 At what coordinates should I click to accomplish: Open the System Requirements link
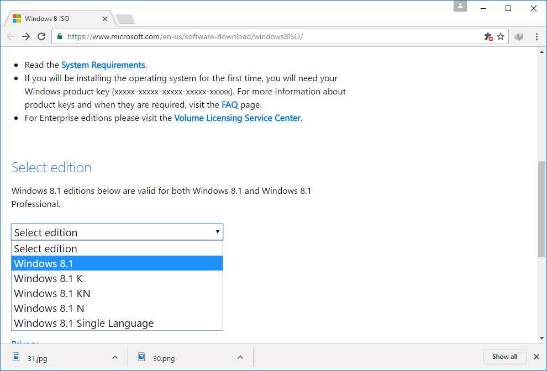coord(103,65)
